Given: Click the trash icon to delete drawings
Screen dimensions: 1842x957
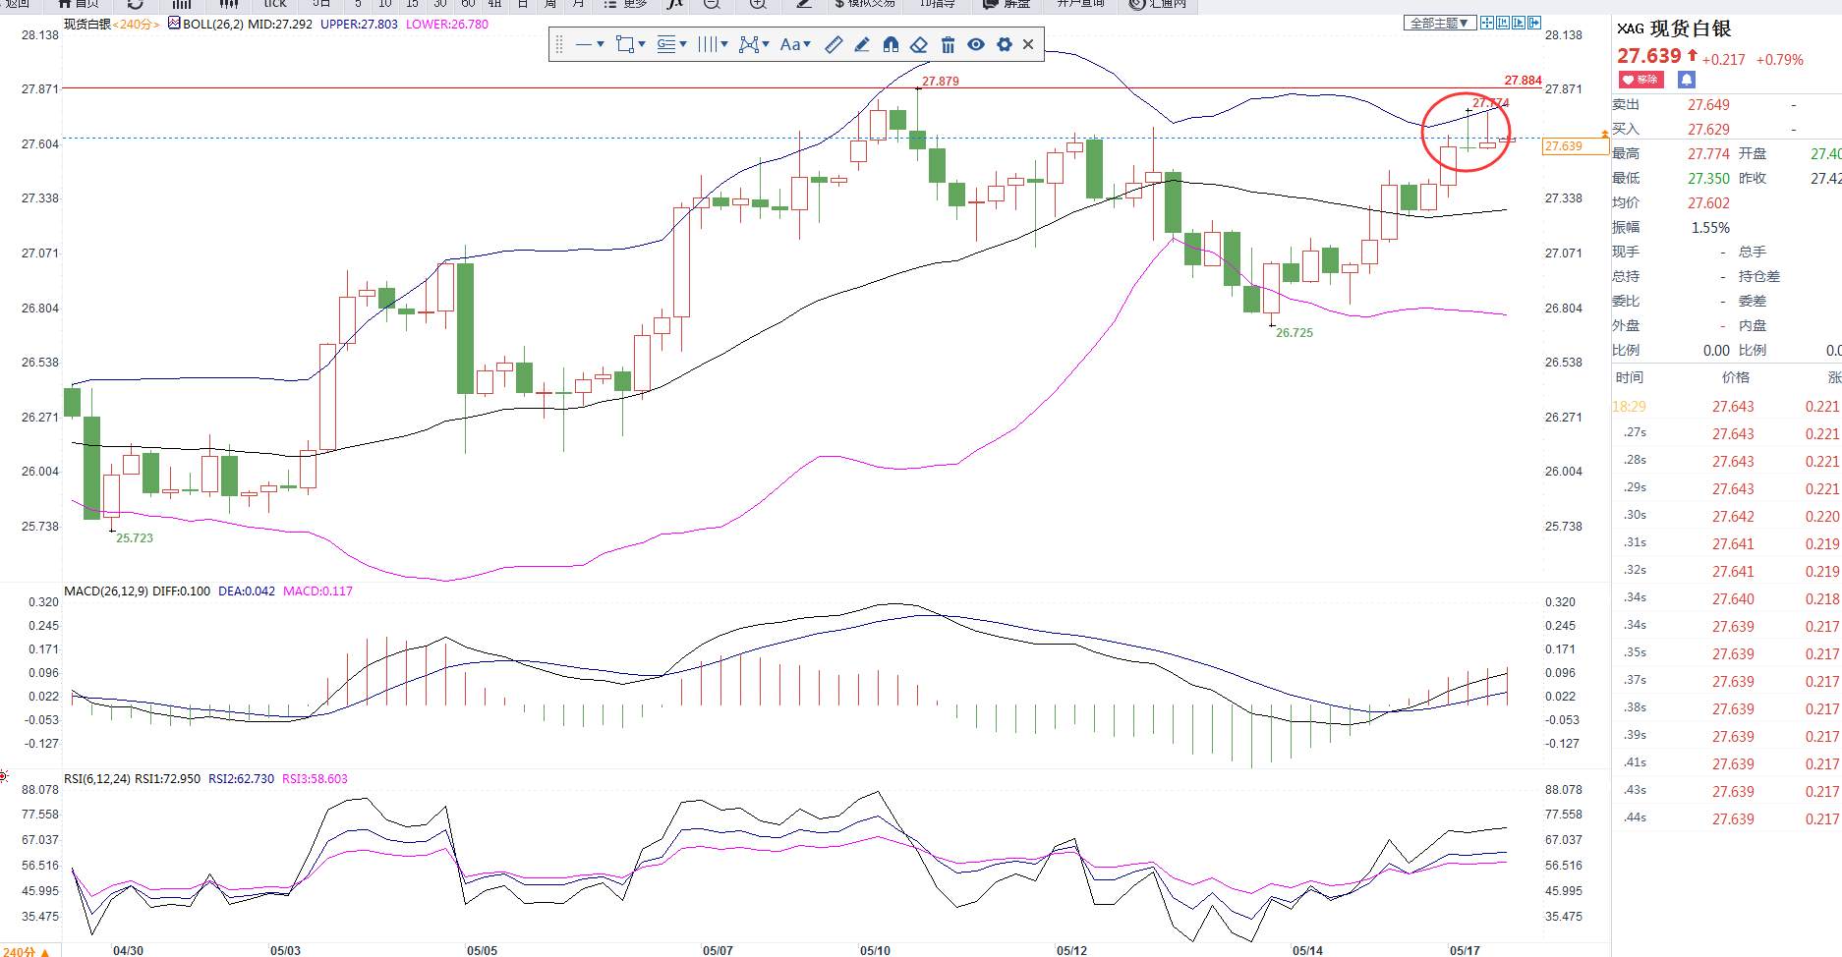Looking at the screenshot, I should point(948,44).
